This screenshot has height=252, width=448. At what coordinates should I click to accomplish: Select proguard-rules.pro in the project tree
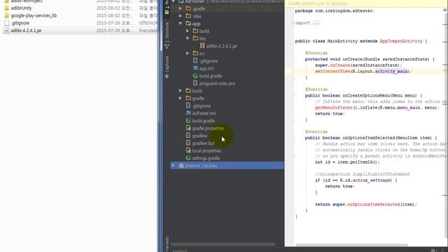(x=217, y=83)
